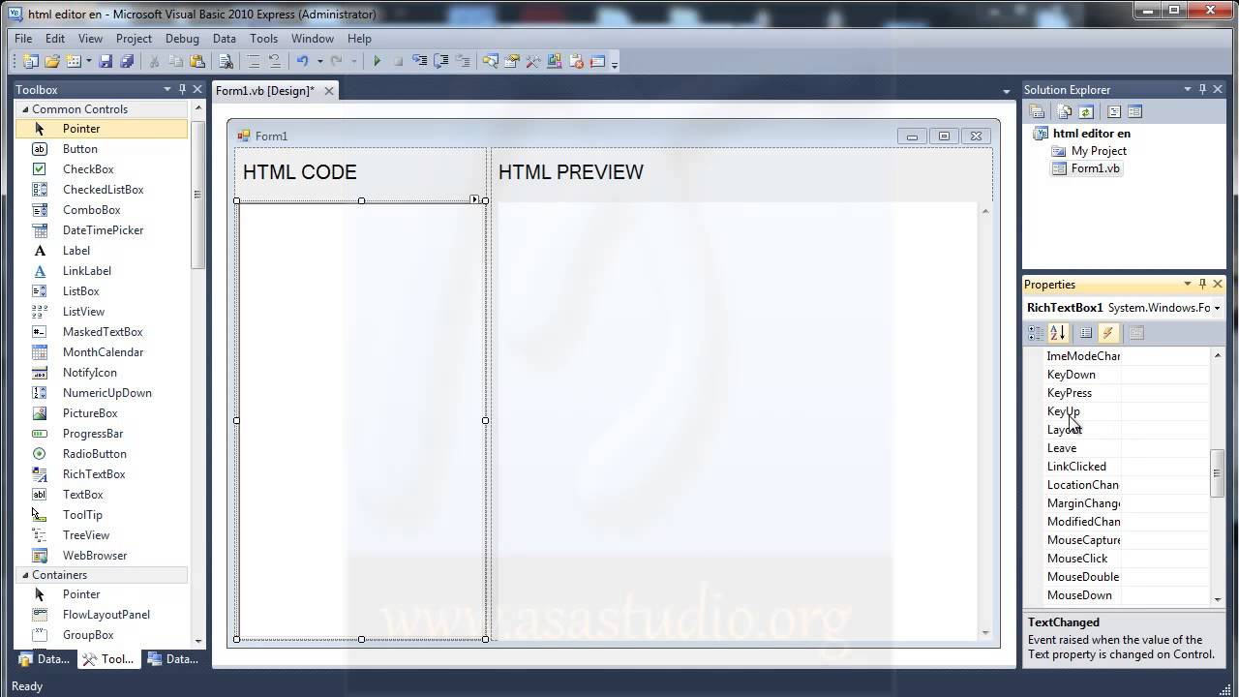Open the Debug menu
The image size is (1239, 697).
(x=182, y=39)
